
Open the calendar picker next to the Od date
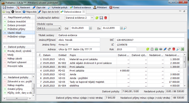(90, 28)
